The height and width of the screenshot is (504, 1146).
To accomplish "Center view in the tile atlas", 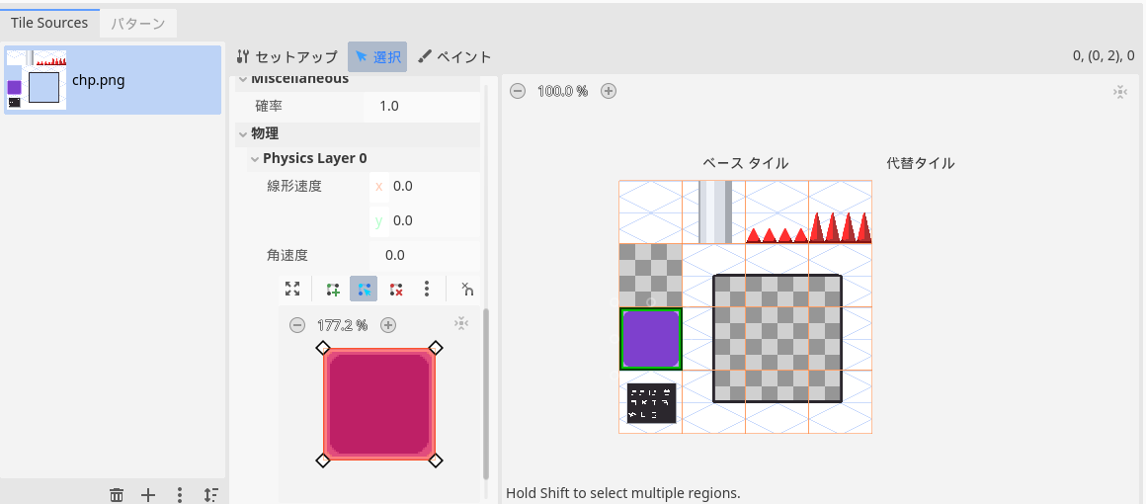I will (x=1119, y=91).
